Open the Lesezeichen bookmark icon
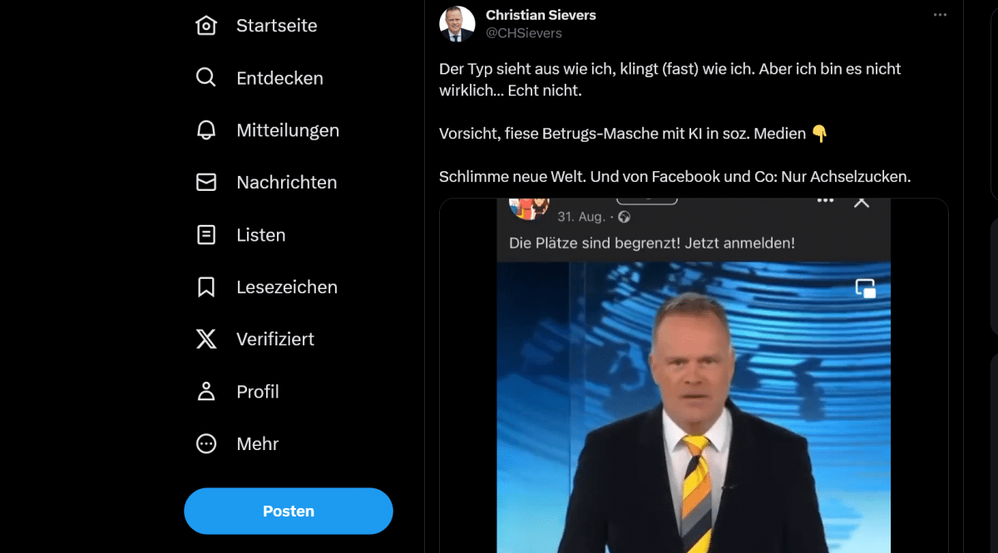This screenshot has width=998, height=553. 205,287
